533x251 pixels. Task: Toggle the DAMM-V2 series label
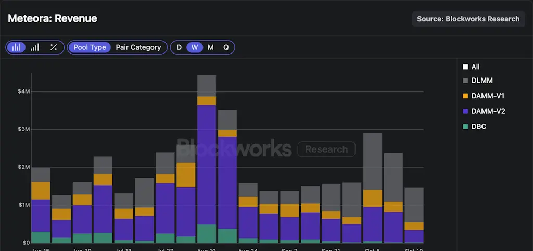click(488, 111)
